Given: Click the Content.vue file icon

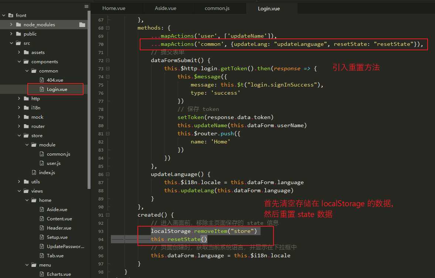Looking at the screenshot, I should [42, 218].
